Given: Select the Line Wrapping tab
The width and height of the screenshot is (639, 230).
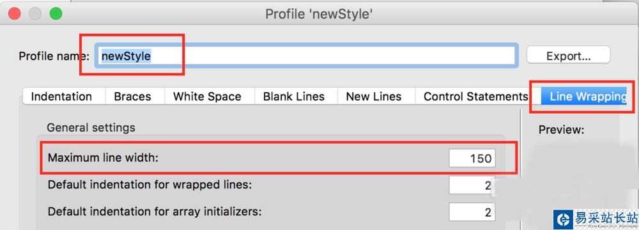Looking at the screenshot, I should [x=585, y=96].
